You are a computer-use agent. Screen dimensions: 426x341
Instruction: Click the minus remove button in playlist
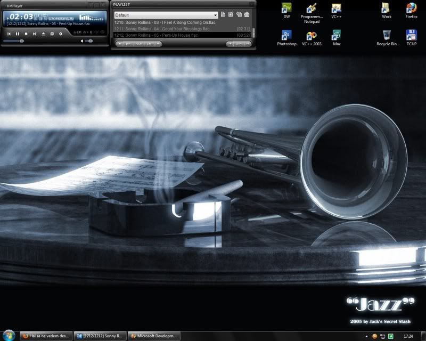[158, 44]
